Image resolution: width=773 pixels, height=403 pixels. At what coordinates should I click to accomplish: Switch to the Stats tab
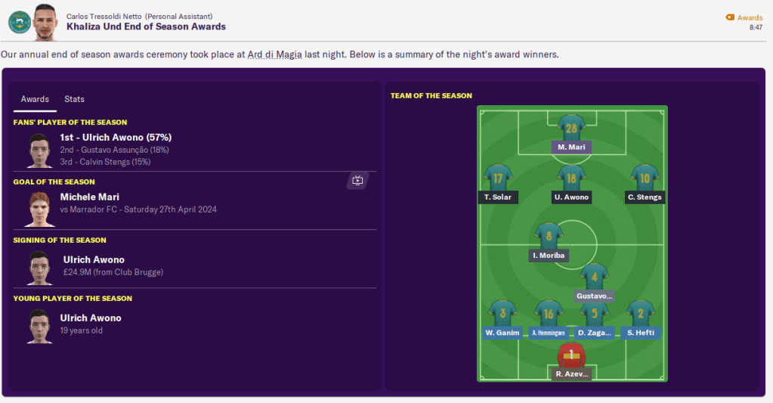point(74,99)
